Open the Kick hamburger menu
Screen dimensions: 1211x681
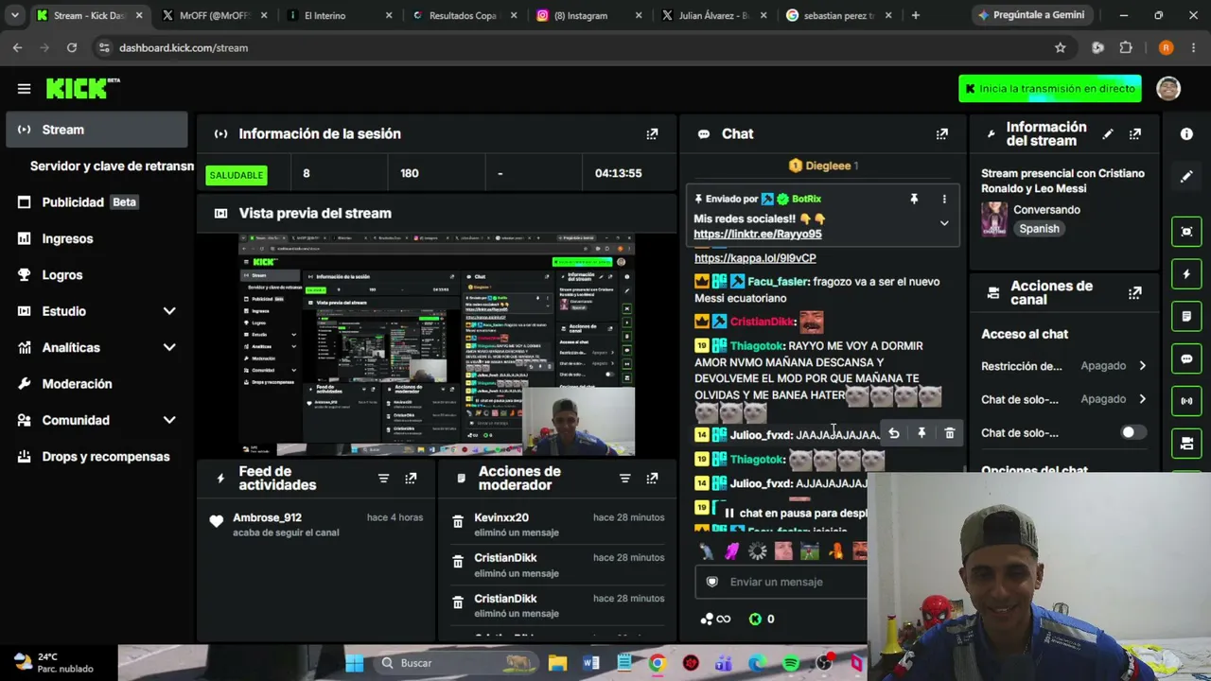[x=24, y=89]
